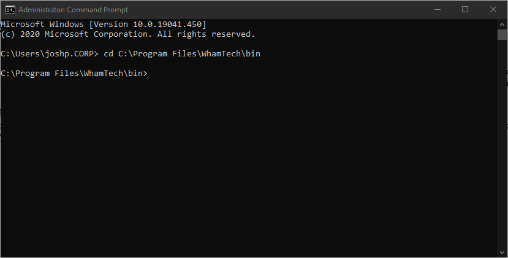Minimize the Command Prompt window
The width and height of the screenshot is (508, 258).
coord(438,9)
